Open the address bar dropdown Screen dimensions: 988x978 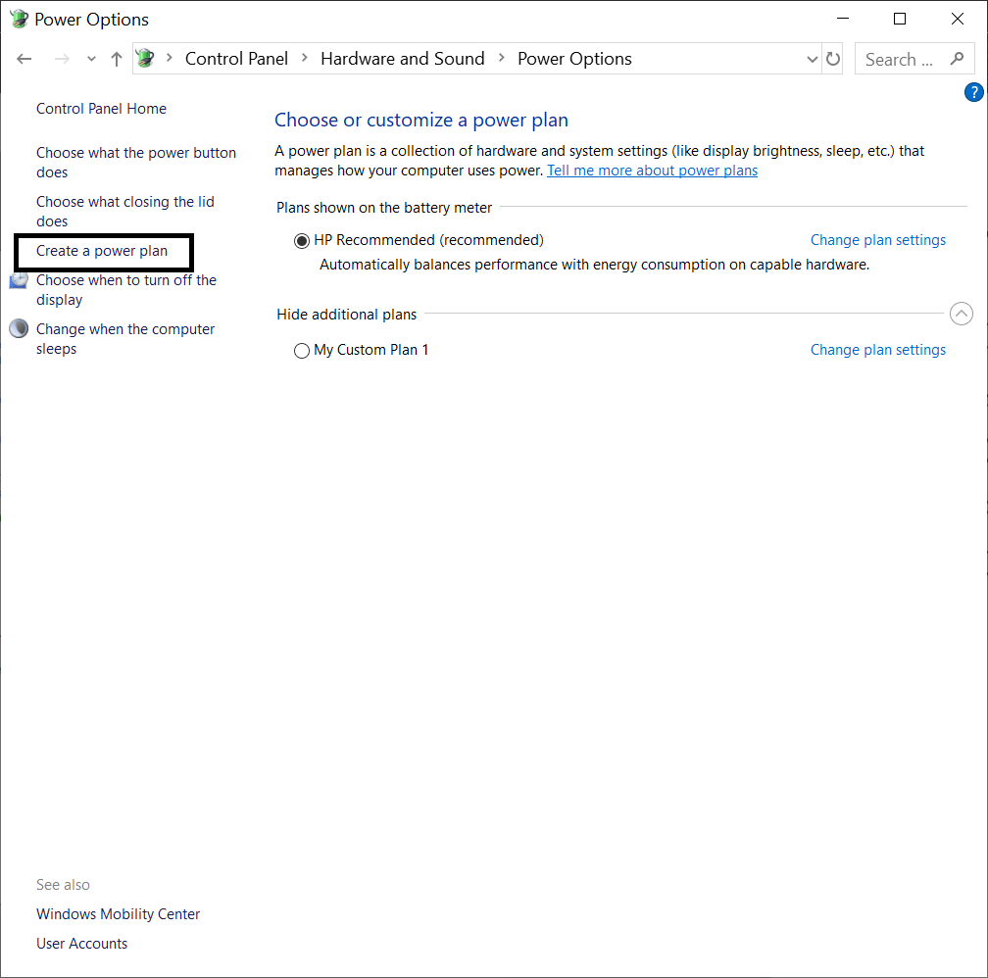tap(812, 59)
